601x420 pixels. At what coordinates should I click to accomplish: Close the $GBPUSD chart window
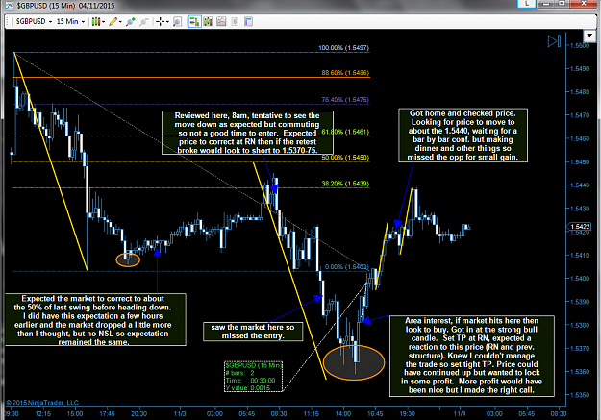pyautogui.click(x=584, y=4)
